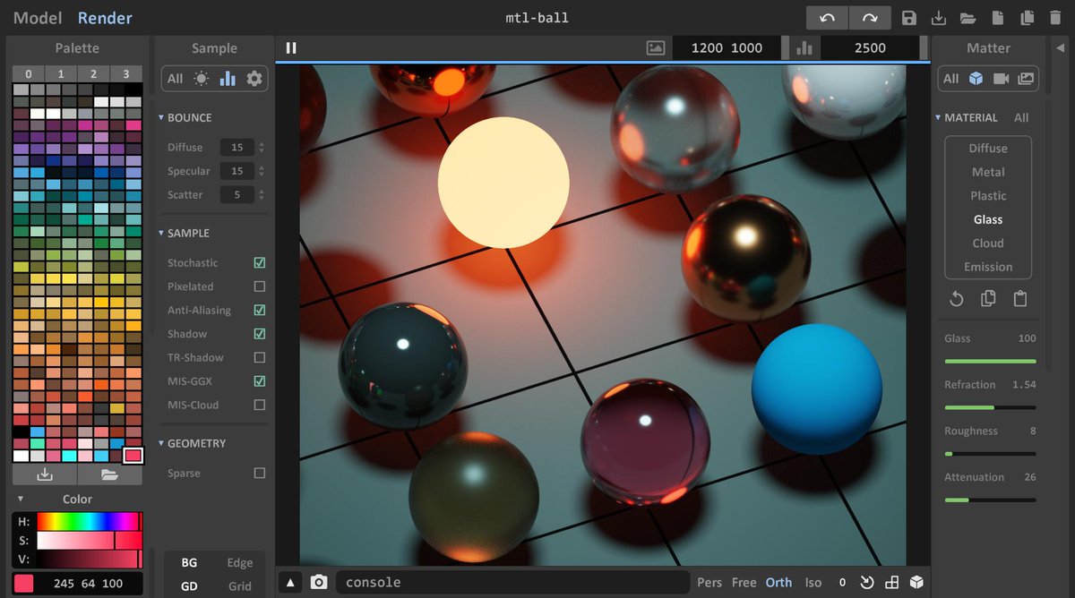
Task: Select the cube material icon in Matter
Action: (976, 79)
